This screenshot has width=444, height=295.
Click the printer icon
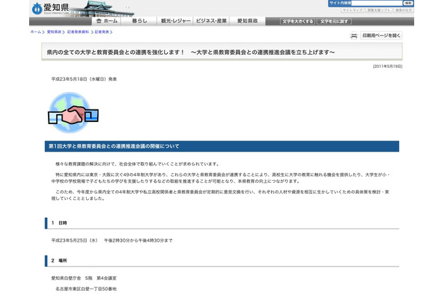point(354,36)
